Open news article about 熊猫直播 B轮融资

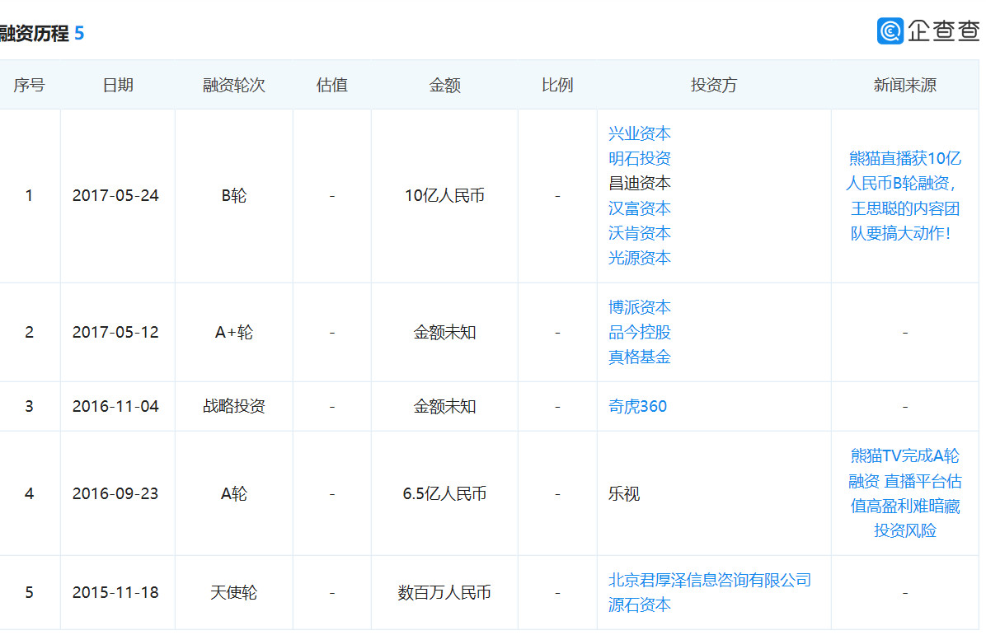(904, 196)
